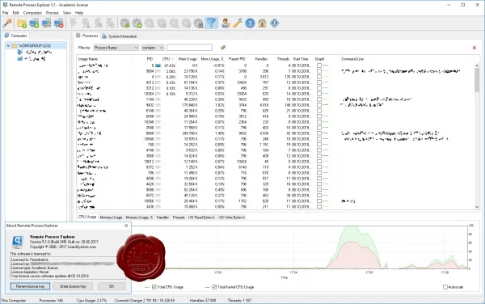This screenshot has height=304, width=485.
Task: Click the filter text input field
Action: click(x=189, y=48)
